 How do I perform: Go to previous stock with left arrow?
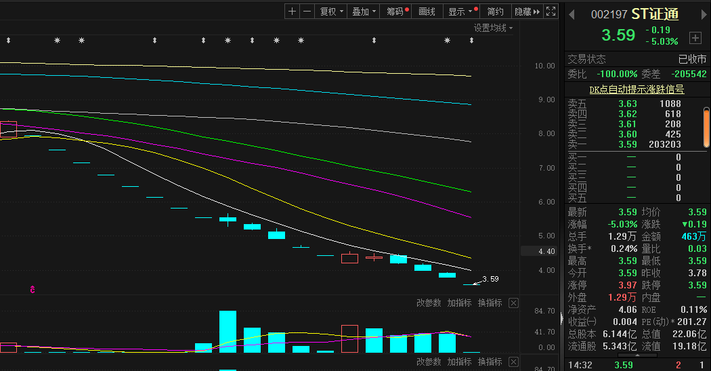pyautogui.click(x=571, y=14)
